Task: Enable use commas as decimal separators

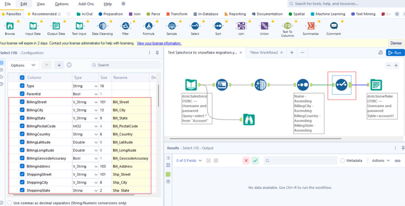Action: [x=10, y=203]
